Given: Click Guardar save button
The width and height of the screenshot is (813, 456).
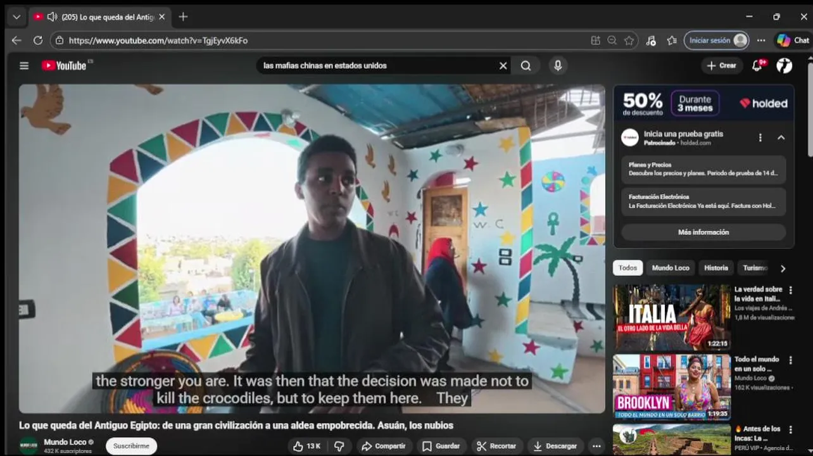Looking at the screenshot, I should tap(441, 446).
